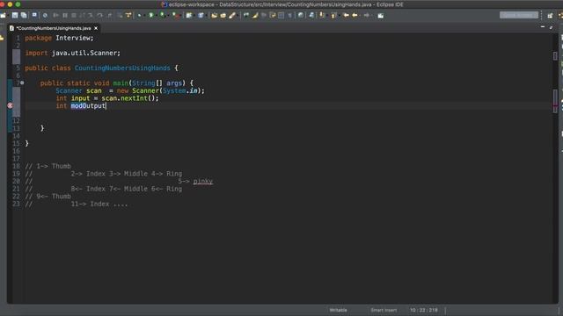Click comment '11-> Index ....'
The image size is (563, 316).
point(99,205)
